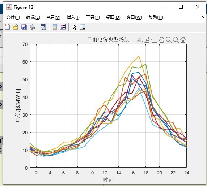The image size is (207, 186).
Task: Click the export axes icon above the plot
Action: [140, 40]
